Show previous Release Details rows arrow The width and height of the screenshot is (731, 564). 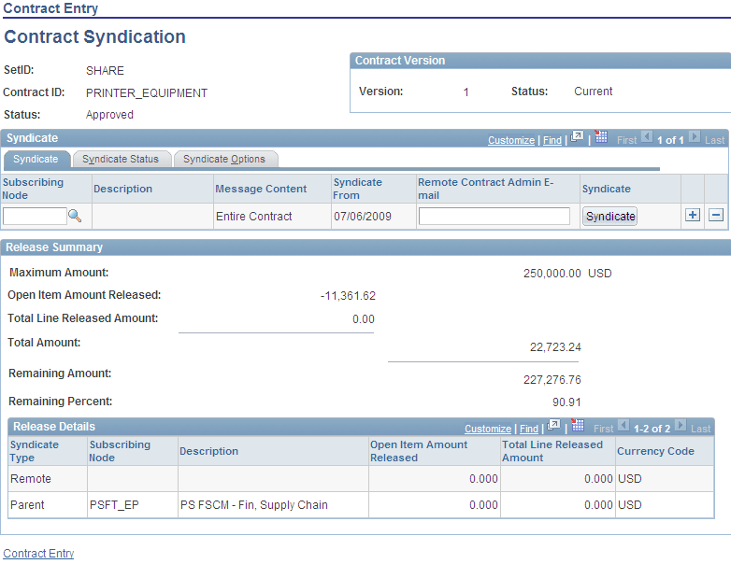(623, 425)
